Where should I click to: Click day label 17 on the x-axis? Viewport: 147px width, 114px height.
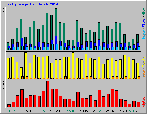[x=78, y=111]
